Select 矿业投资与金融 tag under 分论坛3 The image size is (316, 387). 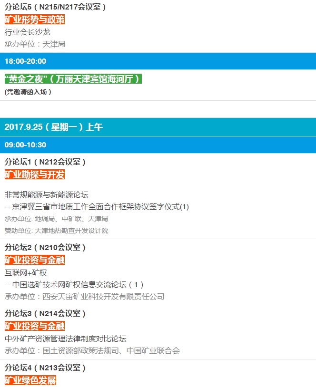coord(34,326)
